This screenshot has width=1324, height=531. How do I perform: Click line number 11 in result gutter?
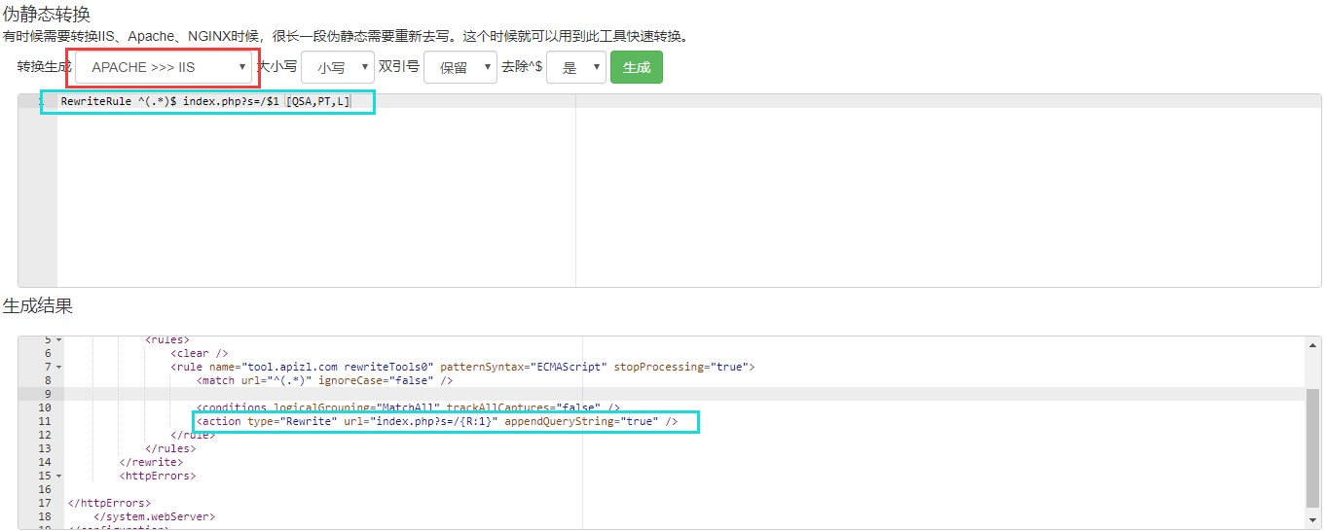coord(44,421)
